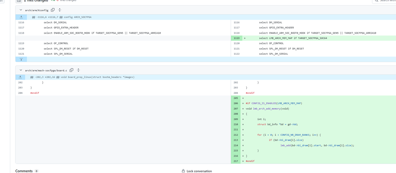Click the lock icon beside Lock conversation
The width and height of the screenshot is (396, 173).
(183, 171)
